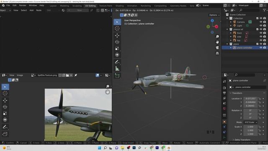
Task: Open Windows Start button on taskbar
Action: 99,148
